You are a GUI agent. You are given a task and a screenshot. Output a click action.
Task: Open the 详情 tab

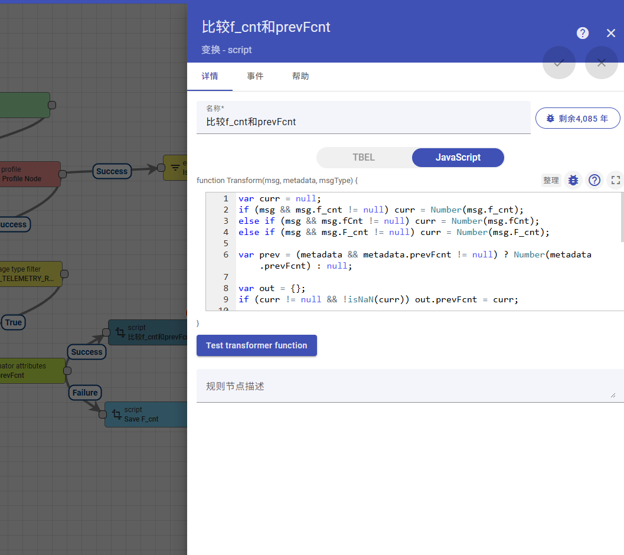point(210,76)
